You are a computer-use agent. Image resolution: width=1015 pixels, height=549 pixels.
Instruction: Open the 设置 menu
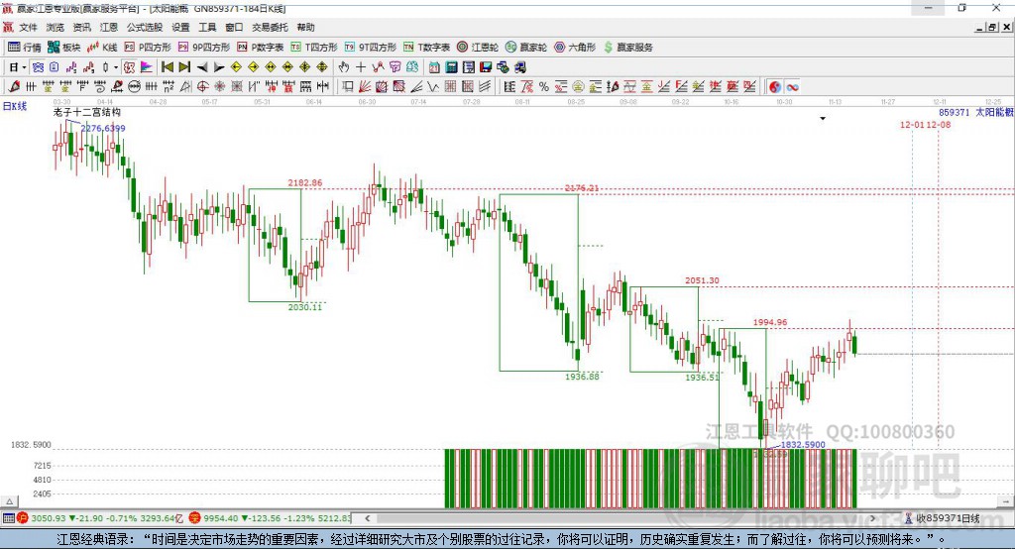coord(180,27)
